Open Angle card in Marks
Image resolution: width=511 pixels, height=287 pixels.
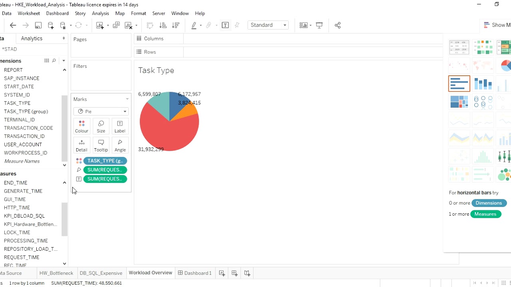[120, 145]
